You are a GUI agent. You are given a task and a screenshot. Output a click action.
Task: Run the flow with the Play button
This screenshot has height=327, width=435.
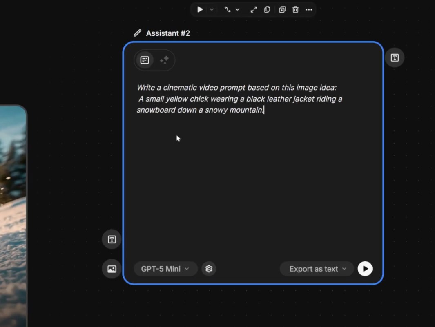point(200,9)
